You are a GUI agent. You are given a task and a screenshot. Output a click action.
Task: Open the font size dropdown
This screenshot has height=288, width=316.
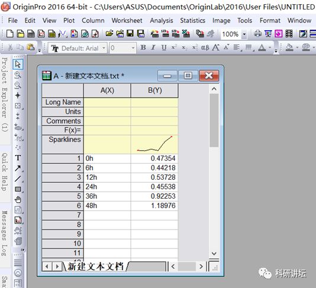(133, 48)
